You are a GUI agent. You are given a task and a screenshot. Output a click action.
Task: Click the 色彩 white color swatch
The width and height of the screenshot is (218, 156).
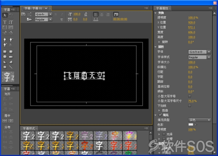click(x=191, y=125)
